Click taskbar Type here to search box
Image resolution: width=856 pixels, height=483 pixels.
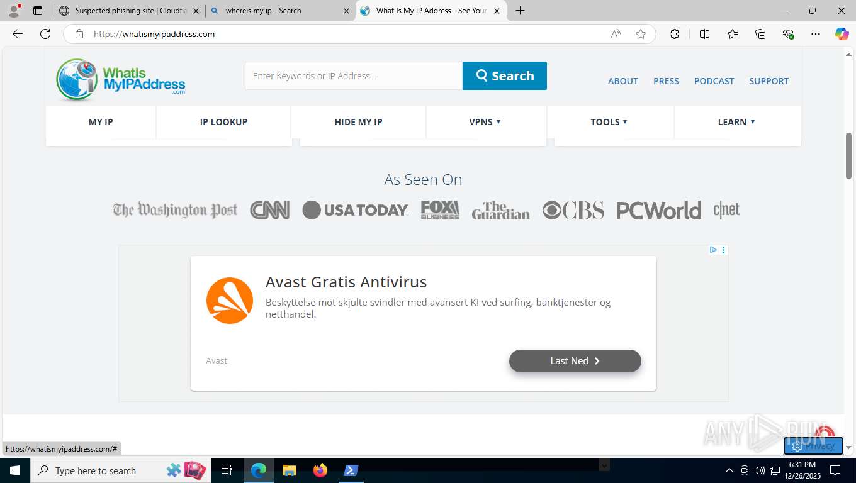(x=120, y=470)
